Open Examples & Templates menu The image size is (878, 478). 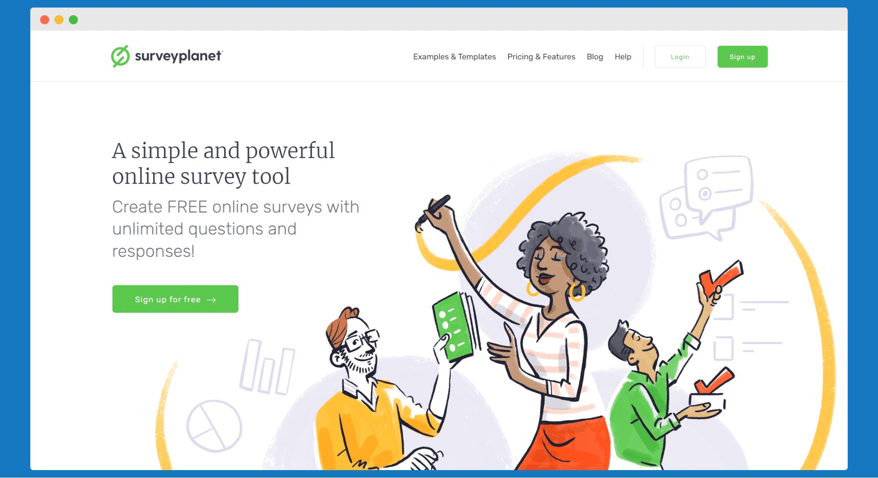pos(455,57)
